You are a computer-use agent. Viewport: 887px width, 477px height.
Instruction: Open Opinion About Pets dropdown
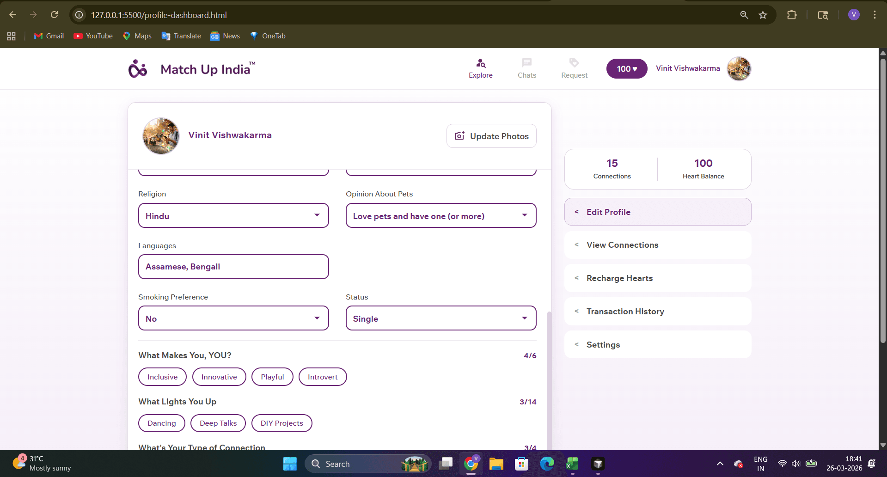pyautogui.click(x=441, y=215)
